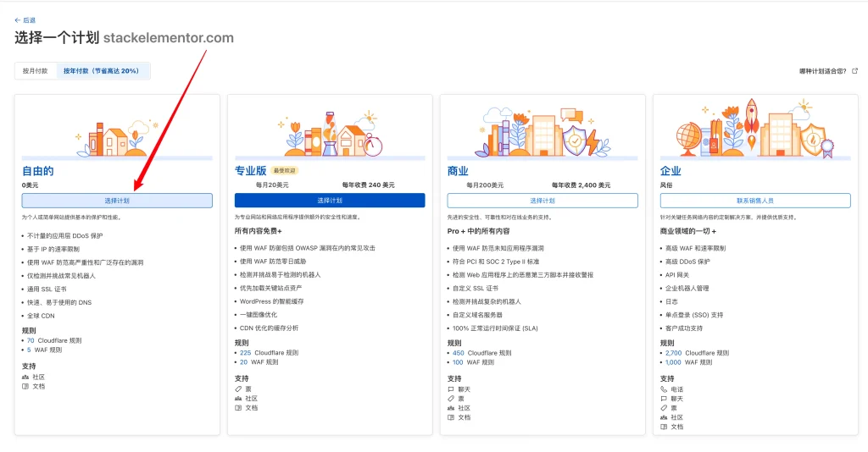868x452 pixels.
Task: Click the 社区 community icon in the 商业 plan
Action: click(x=451, y=408)
